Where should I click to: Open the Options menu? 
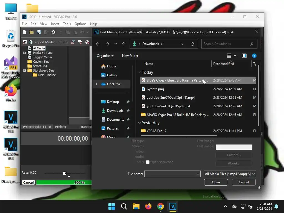click(80, 24)
